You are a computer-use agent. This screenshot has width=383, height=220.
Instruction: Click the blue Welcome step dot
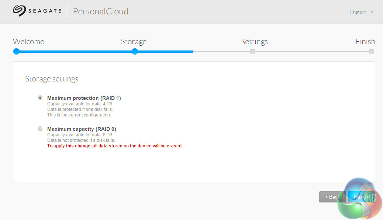tap(16, 52)
